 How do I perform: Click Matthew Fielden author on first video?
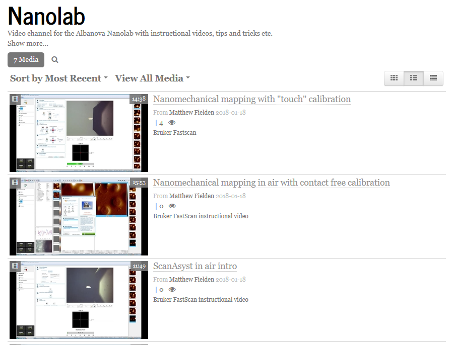click(x=191, y=112)
